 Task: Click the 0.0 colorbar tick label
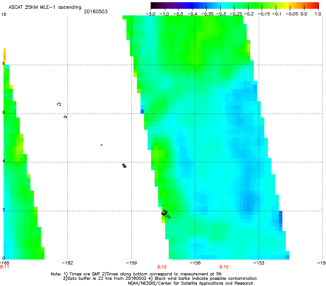(304, 14)
